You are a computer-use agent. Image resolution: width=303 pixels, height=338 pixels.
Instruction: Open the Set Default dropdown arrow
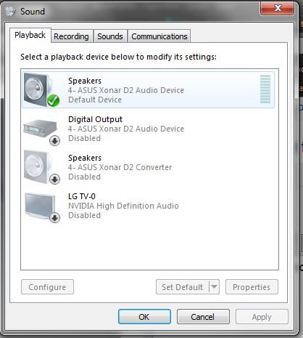pos(214,287)
